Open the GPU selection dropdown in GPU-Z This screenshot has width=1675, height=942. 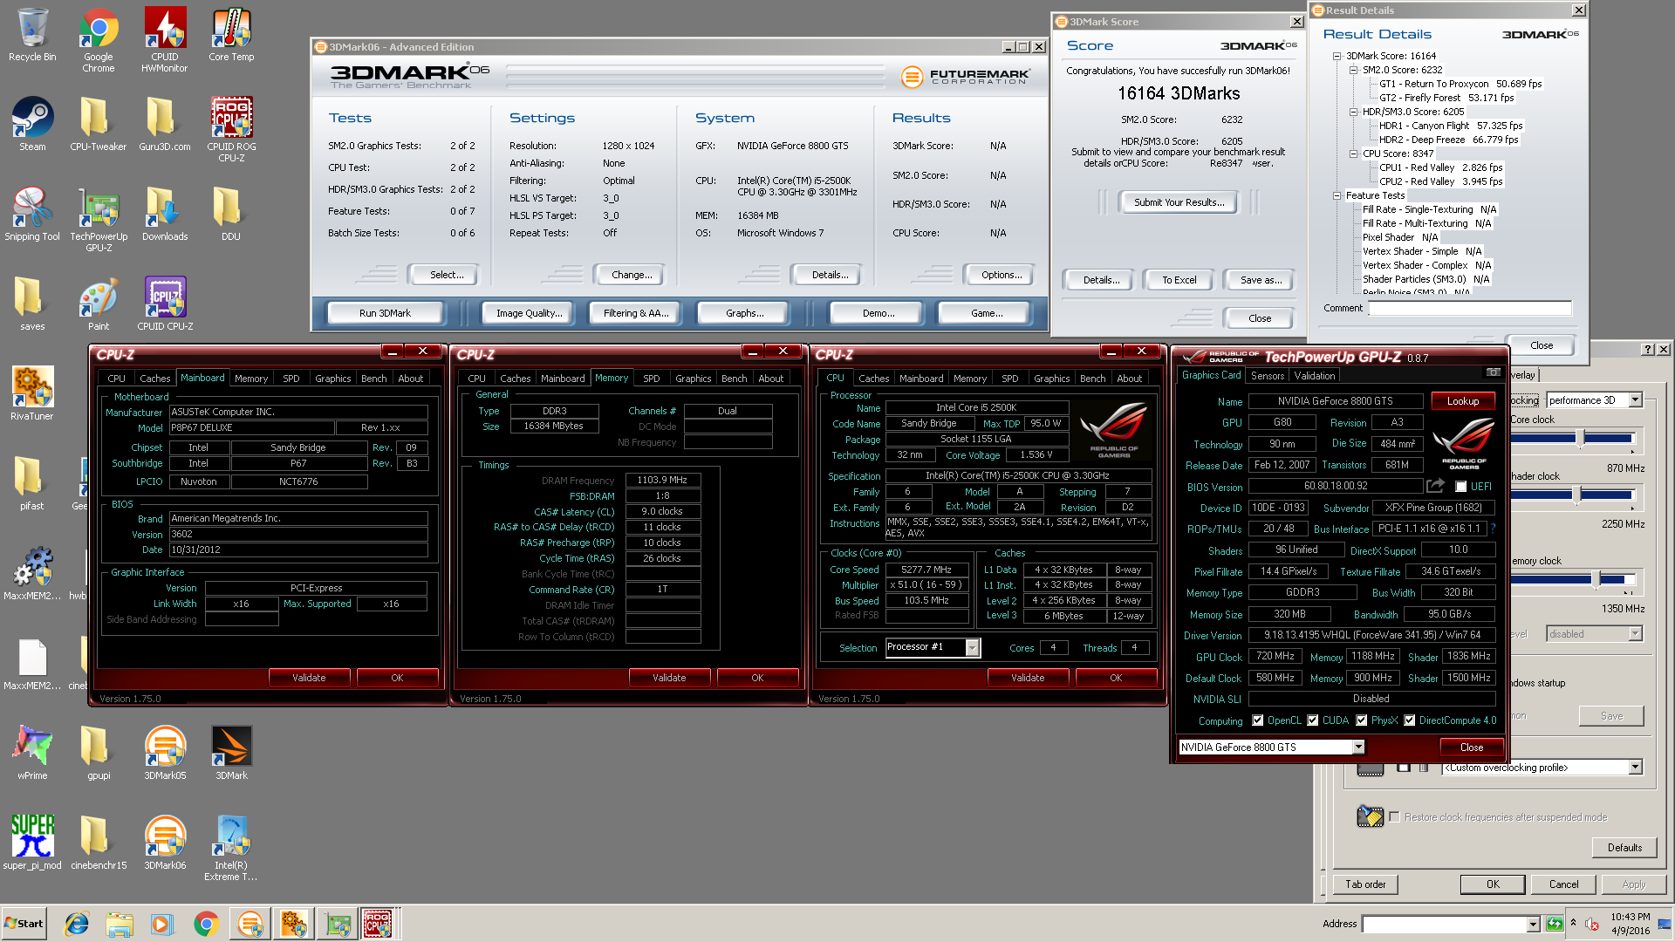point(1358,747)
